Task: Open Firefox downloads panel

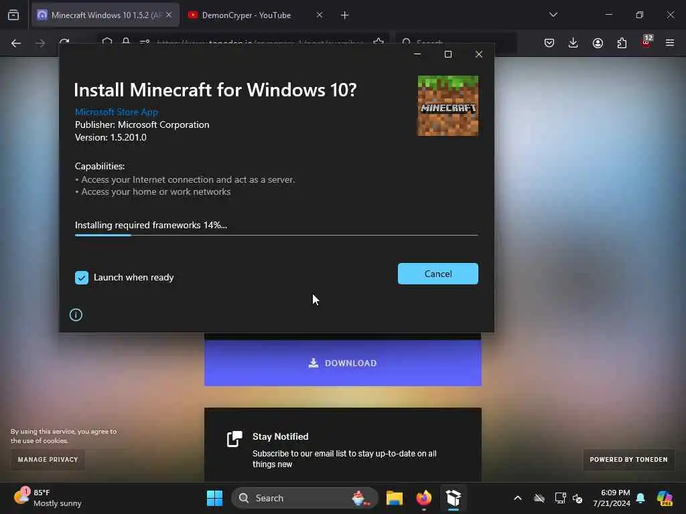Action: click(573, 43)
